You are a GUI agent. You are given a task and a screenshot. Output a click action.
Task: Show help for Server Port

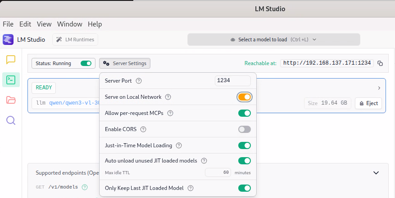(139, 81)
